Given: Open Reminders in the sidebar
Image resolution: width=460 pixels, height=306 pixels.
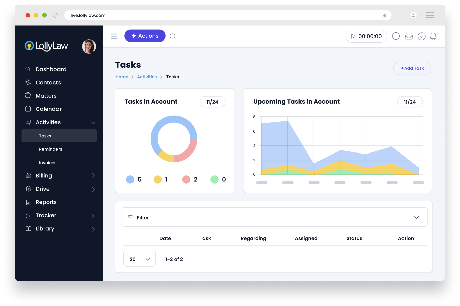Looking at the screenshot, I should pos(50,149).
